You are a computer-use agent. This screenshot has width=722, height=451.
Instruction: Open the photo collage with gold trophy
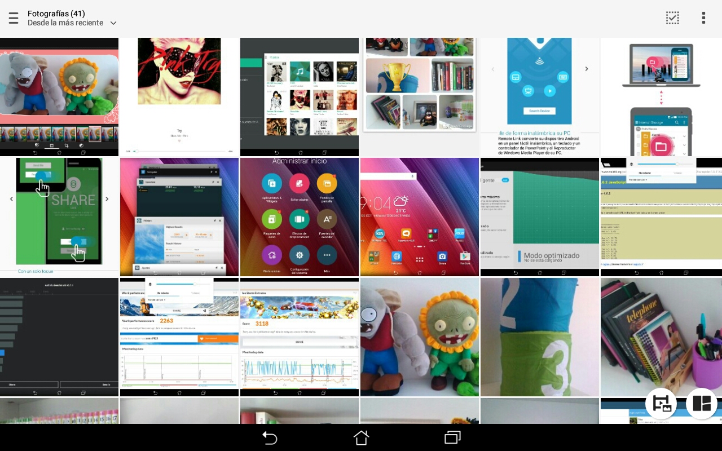point(420,85)
